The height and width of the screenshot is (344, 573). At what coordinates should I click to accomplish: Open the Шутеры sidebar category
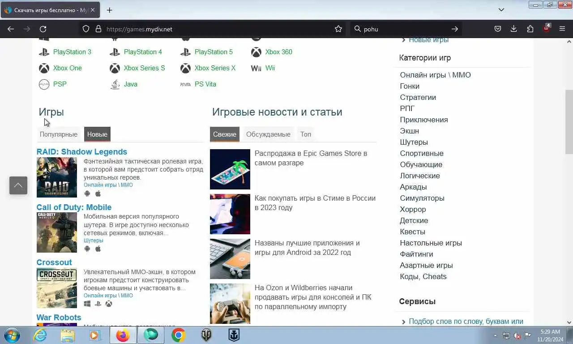click(x=414, y=142)
